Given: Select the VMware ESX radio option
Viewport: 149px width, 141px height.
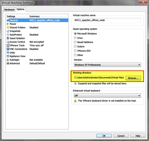Looking at the screenshot, I should tap(75, 51).
